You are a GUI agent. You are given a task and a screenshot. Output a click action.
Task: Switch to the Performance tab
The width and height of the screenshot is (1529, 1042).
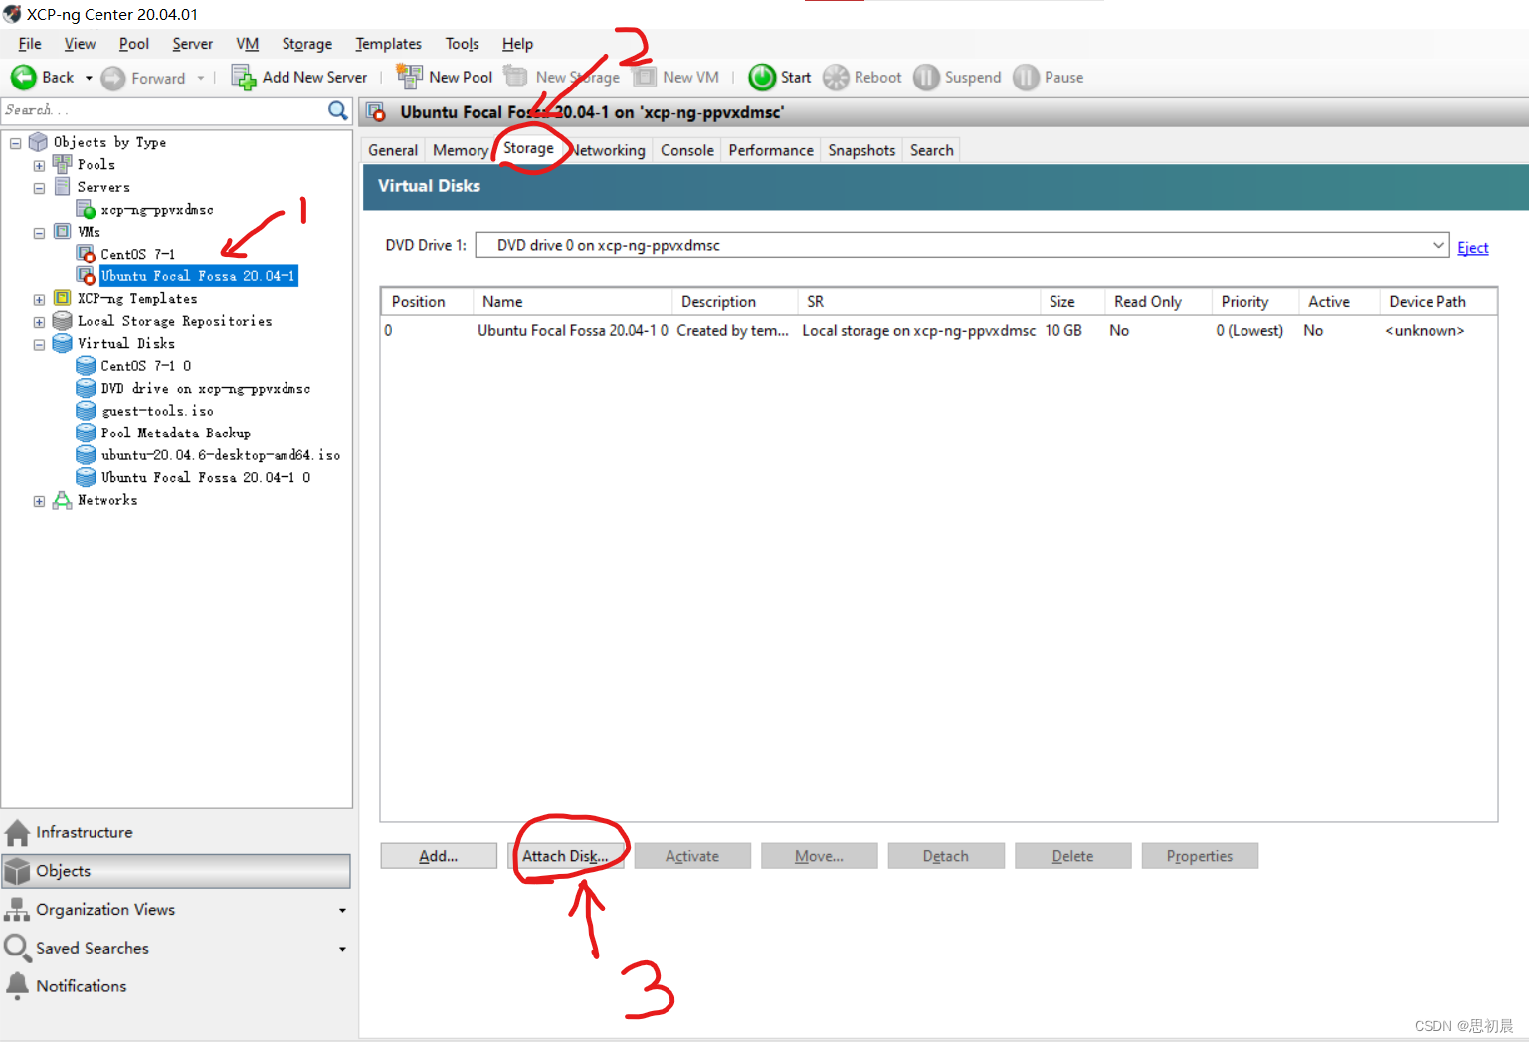click(x=771, y=150)
